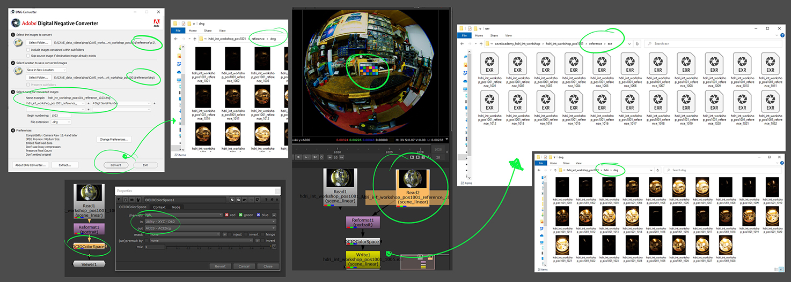
Task: Go up one folder in the exr window
Action: (x=481, y=43)
